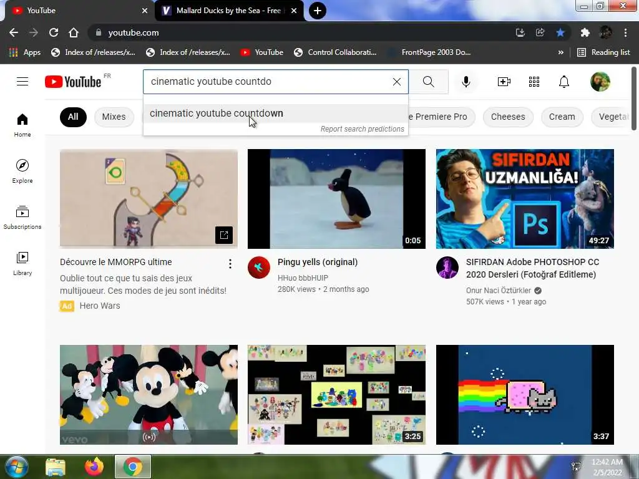Open the Chrome profile avatar in toolbar
The image size is (639, 479).
(x=605, y=32)
